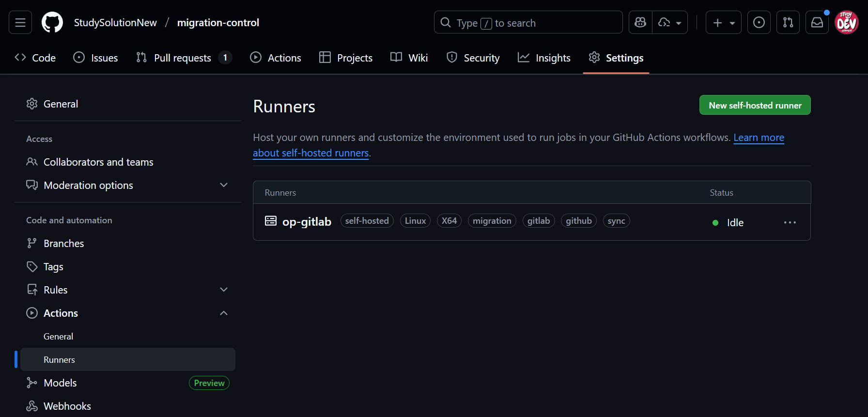Viewport: 868px width, 417px height.
Task: Open the issues icon in header
Action: (x=759, y=23)
